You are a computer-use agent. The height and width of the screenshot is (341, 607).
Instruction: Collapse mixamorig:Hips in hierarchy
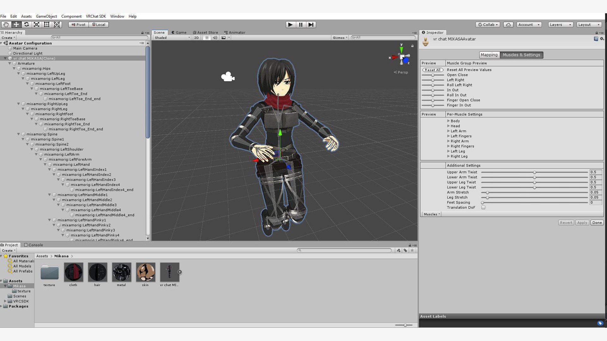tap(14, 69)
